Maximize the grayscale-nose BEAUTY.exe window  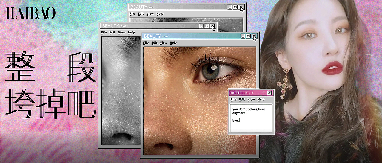(x=207, y=26)
